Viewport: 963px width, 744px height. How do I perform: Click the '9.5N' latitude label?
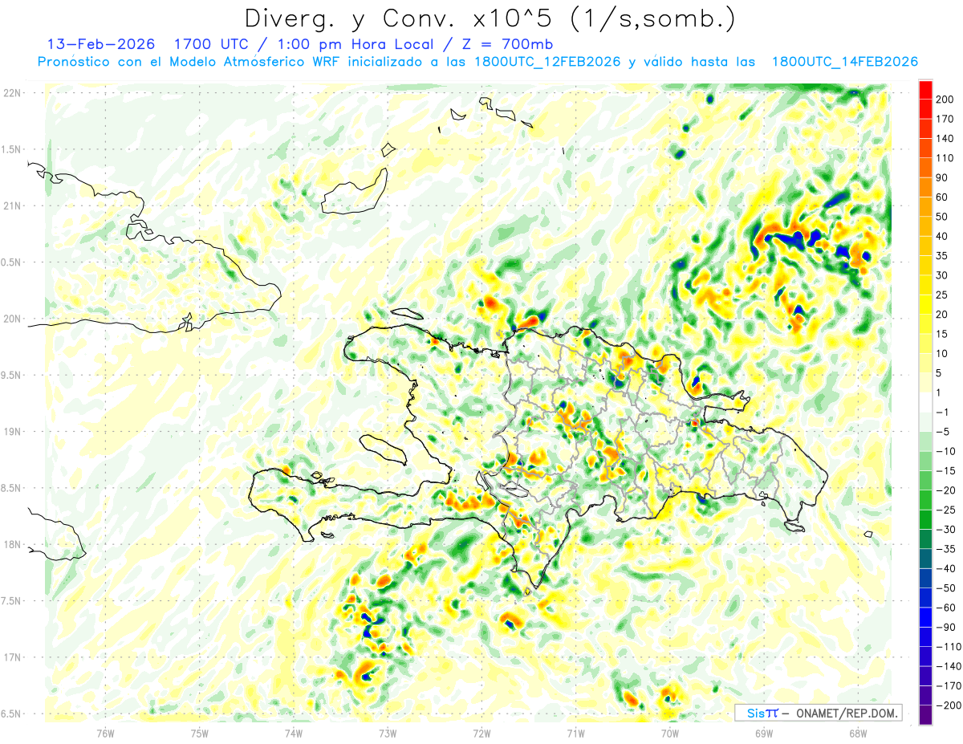11,376
